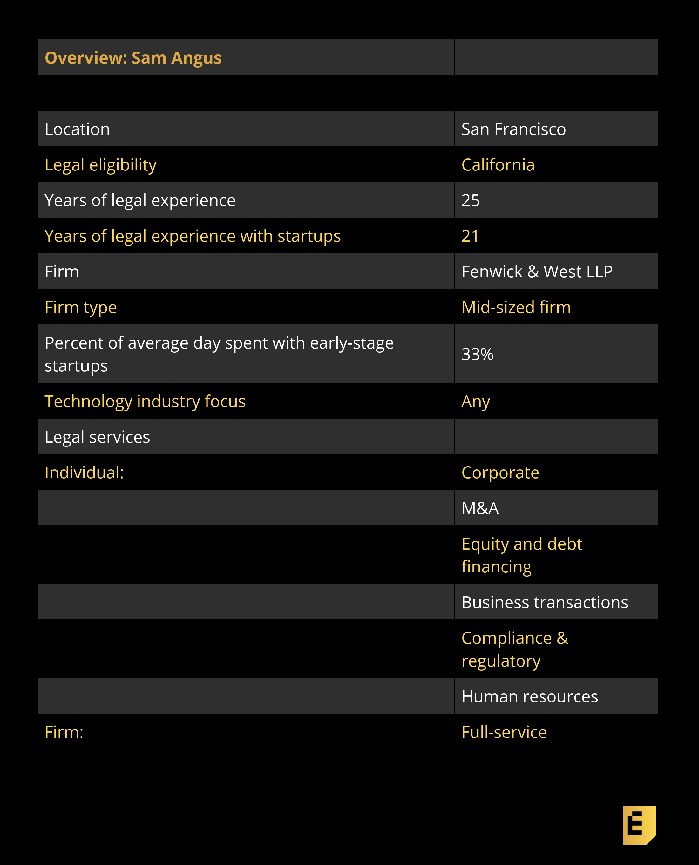This screenshot has height=865, width=699.
Task: Click the Technology industry focus label
Action: (145, 401)
